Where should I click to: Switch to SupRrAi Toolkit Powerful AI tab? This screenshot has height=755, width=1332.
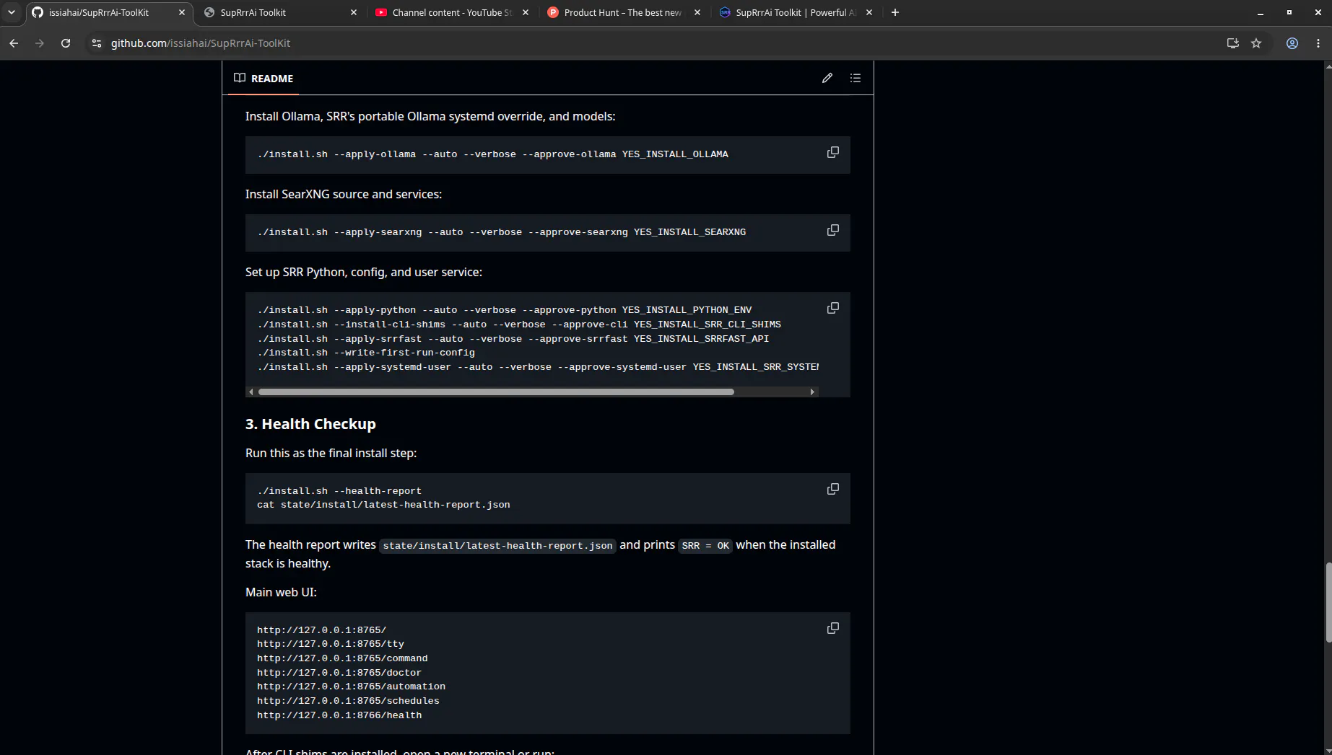(x=796, y=12)
